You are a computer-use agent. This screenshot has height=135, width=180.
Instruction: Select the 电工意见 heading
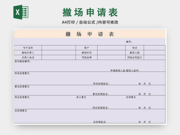[81, 97]
